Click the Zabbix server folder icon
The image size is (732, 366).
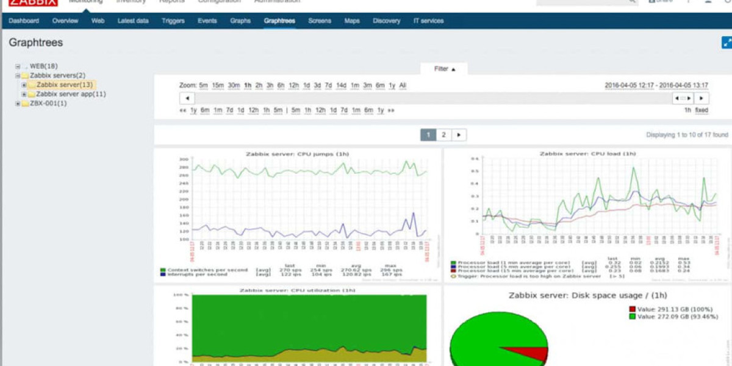tap(32, 85)
